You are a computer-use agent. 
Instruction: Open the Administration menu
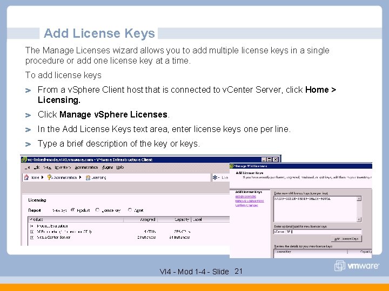coord(86,168)
